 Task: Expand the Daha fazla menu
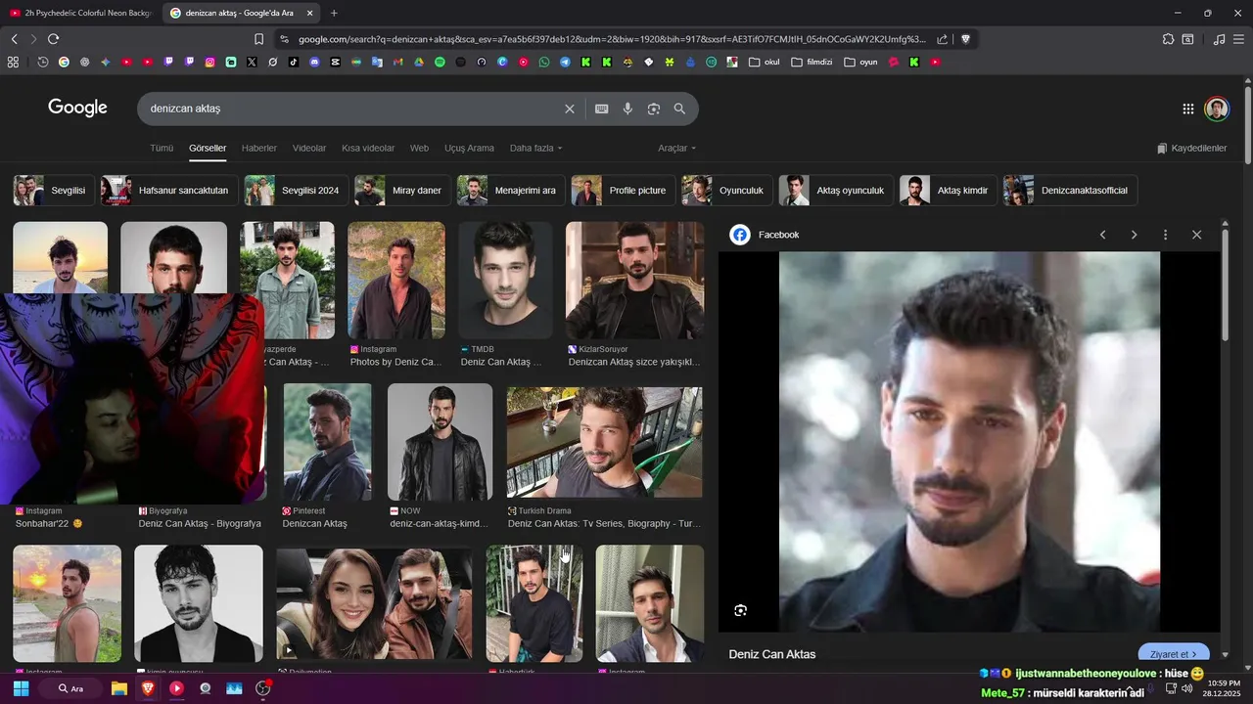pos(535,149)
